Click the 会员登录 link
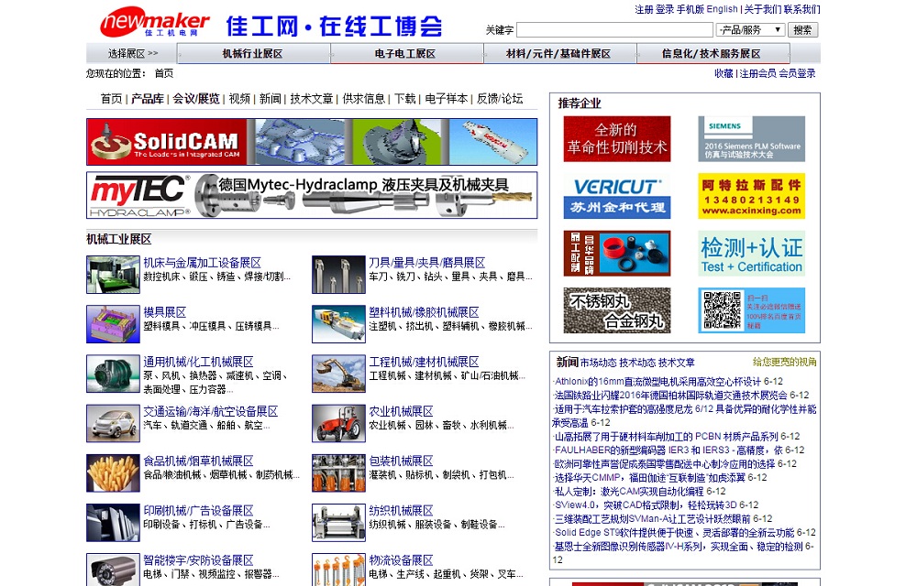917x586 pixels. (x=797, y=73)
